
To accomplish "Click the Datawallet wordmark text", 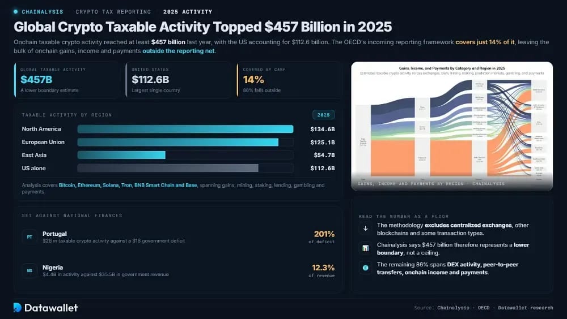I will coord(51,308).
